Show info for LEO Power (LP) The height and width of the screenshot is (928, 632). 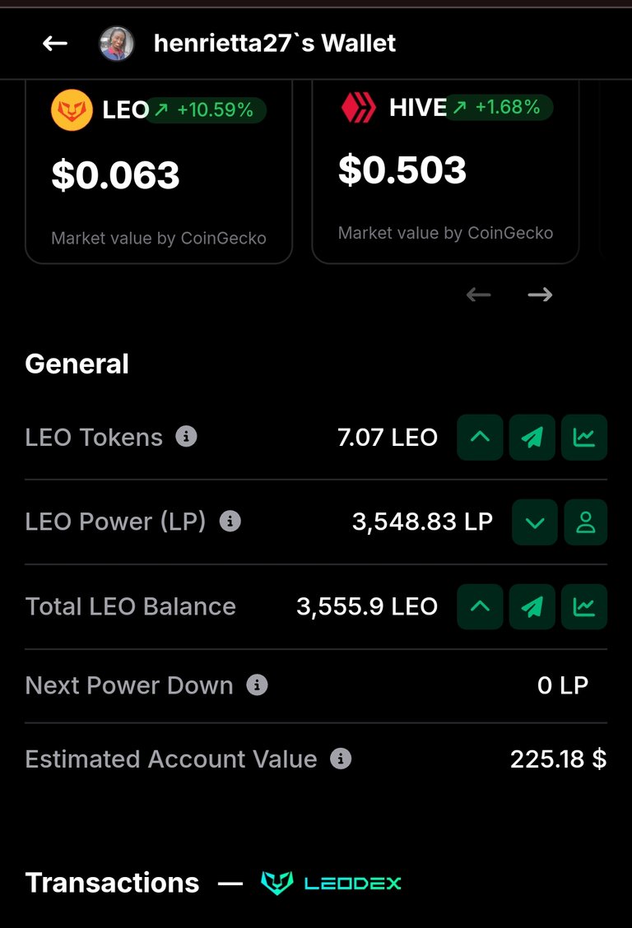230,522
